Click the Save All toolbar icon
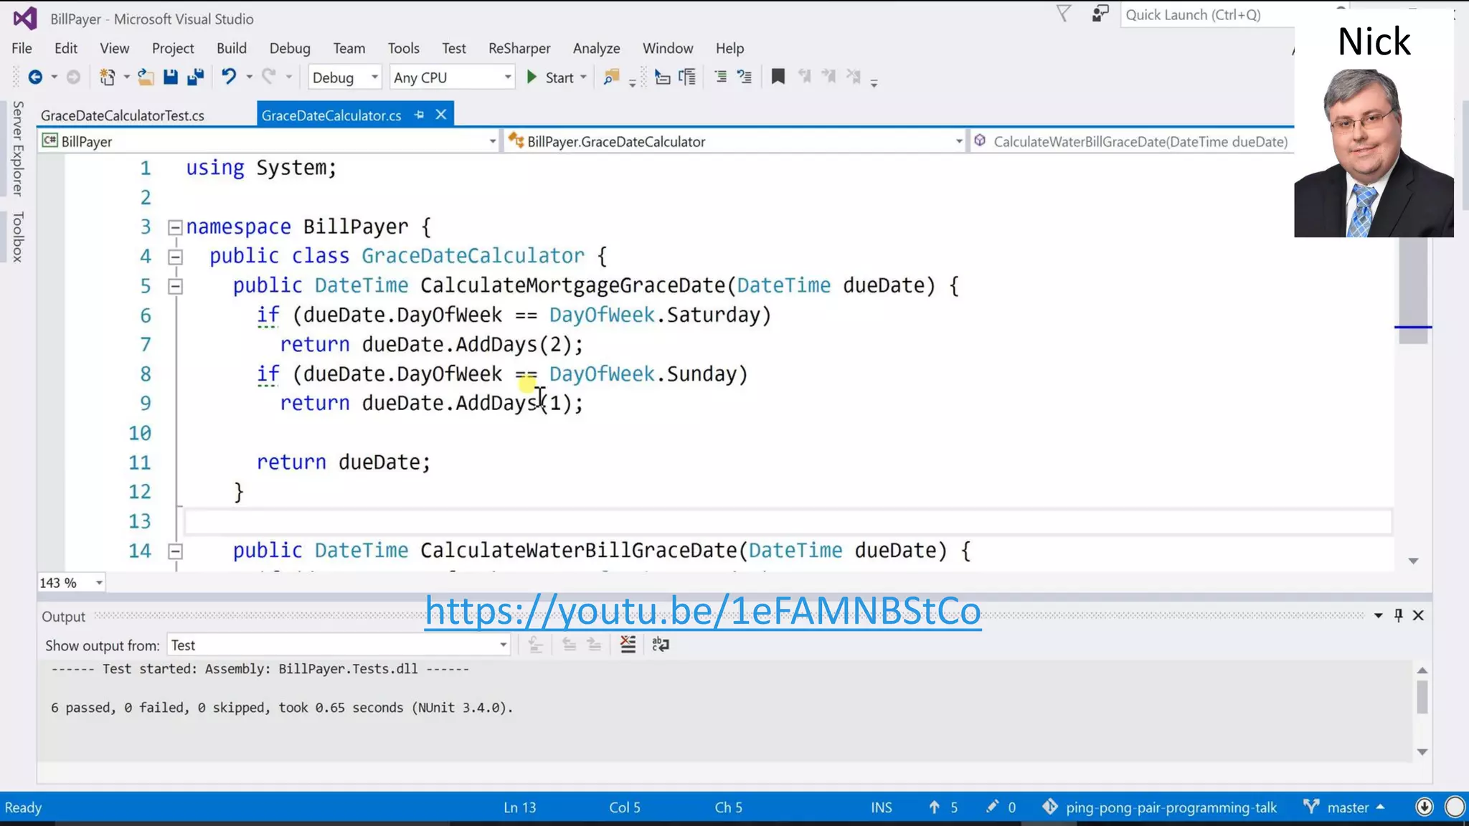 click(x=195, y=77)
